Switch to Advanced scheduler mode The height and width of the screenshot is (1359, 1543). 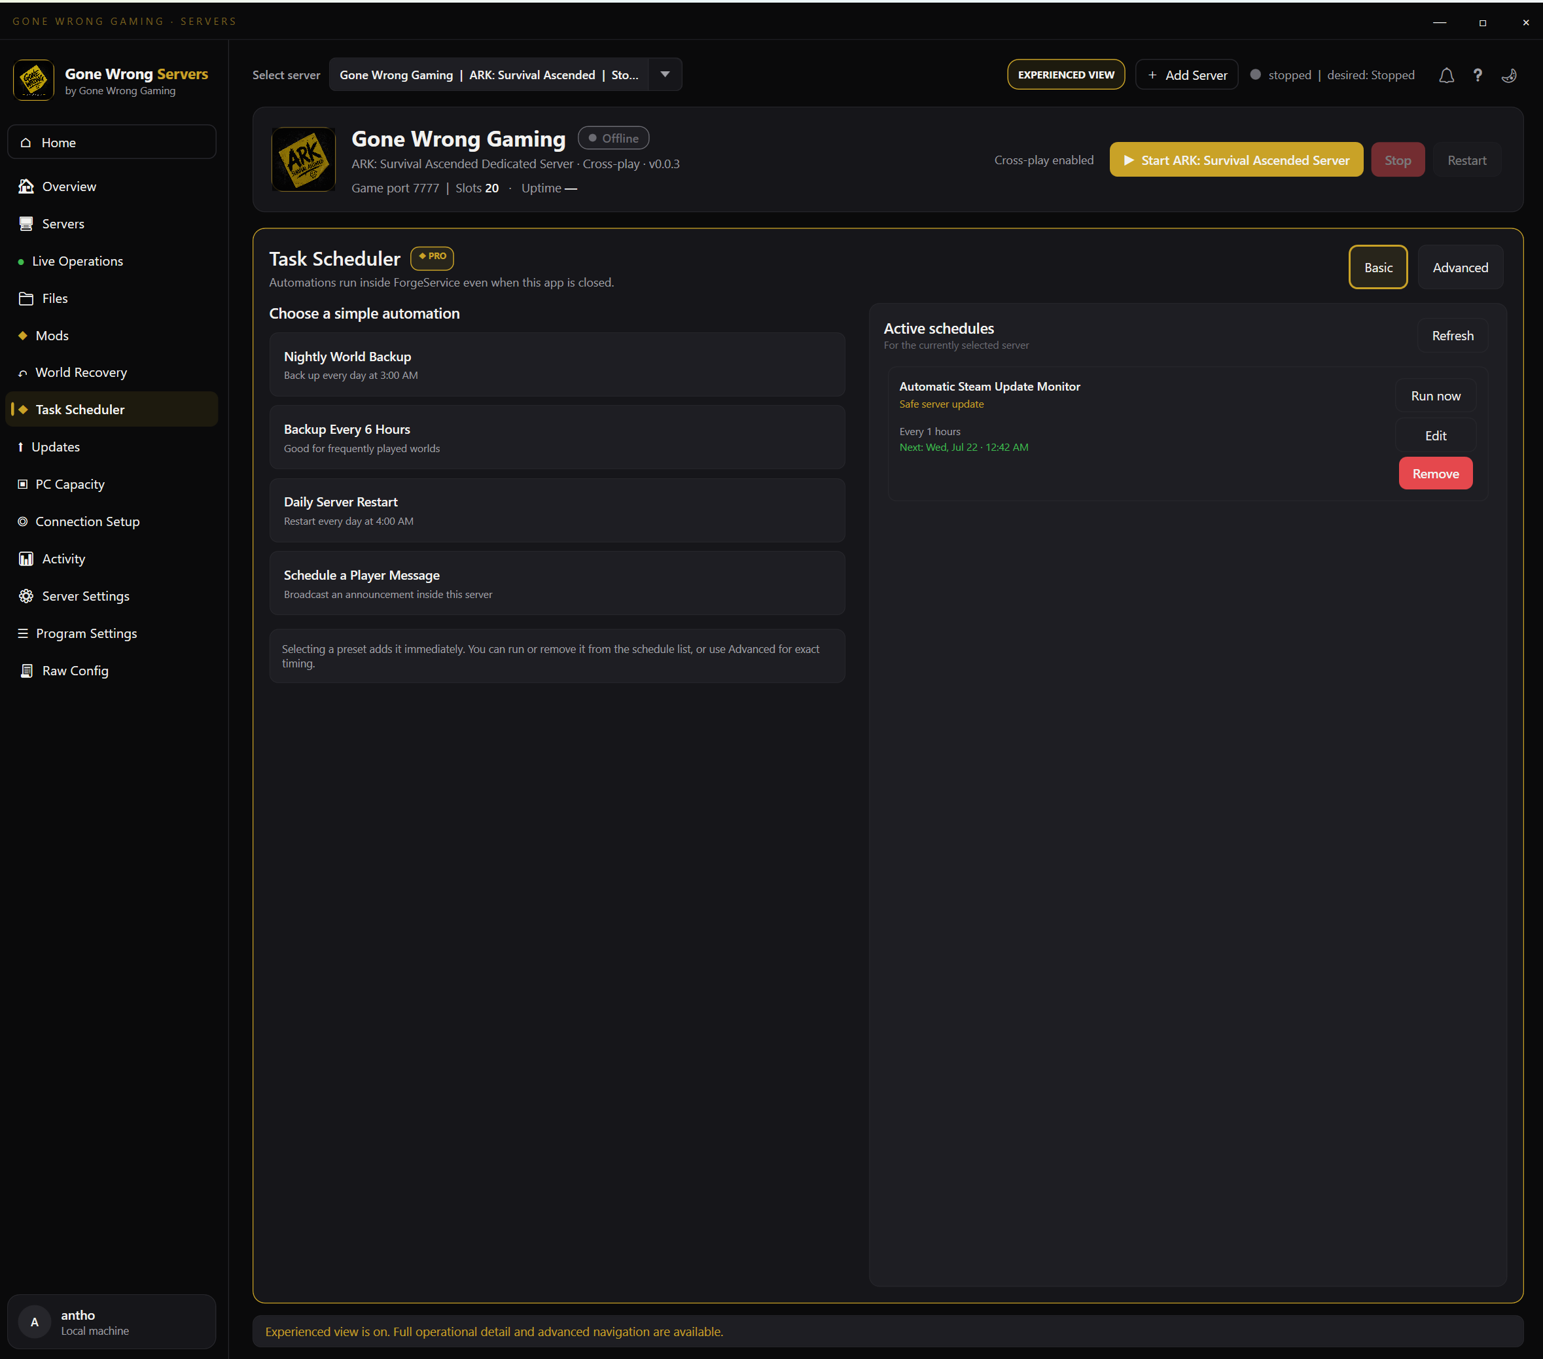(1460, 267)
